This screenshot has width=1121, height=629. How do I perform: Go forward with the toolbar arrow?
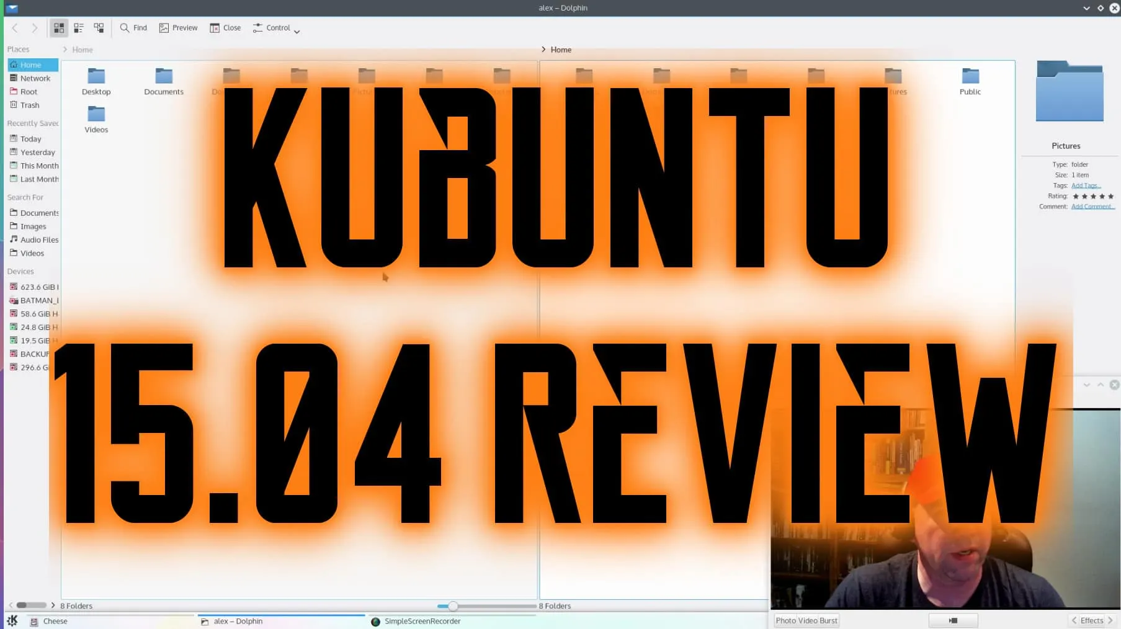[x=35, y=28]
